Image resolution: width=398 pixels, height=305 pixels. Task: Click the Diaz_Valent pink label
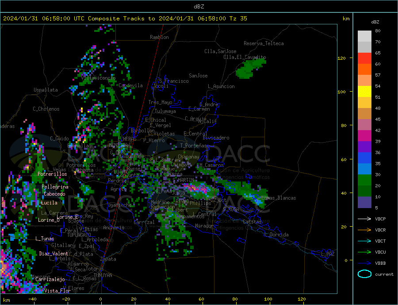[54, 254]
